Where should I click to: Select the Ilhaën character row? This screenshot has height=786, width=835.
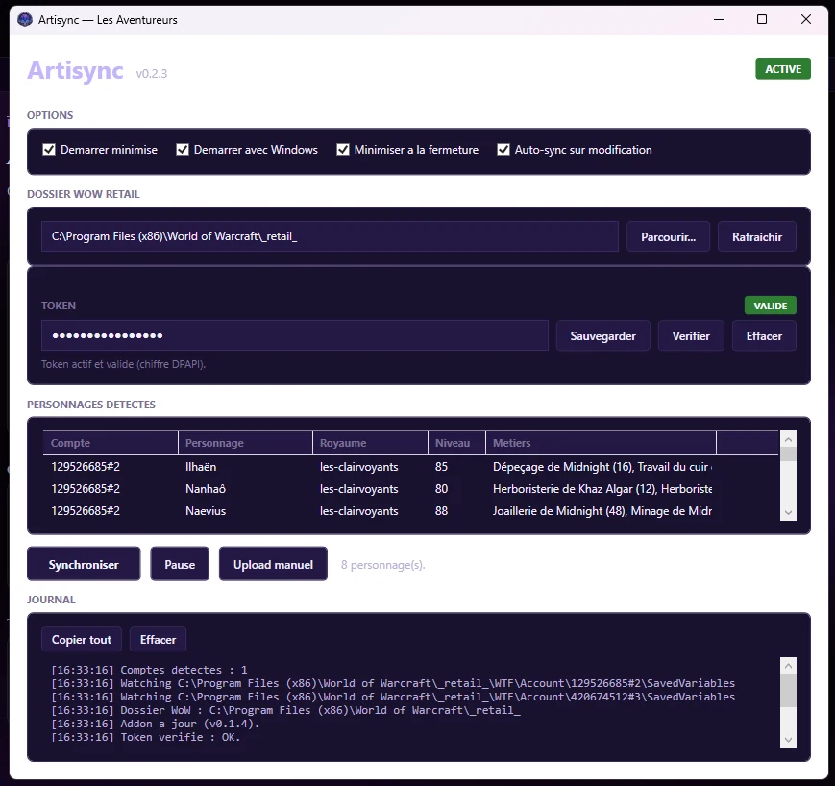[x=410, y=466]
